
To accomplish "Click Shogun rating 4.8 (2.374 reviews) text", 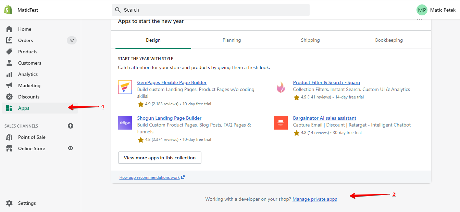I will (x=162, y=140).
